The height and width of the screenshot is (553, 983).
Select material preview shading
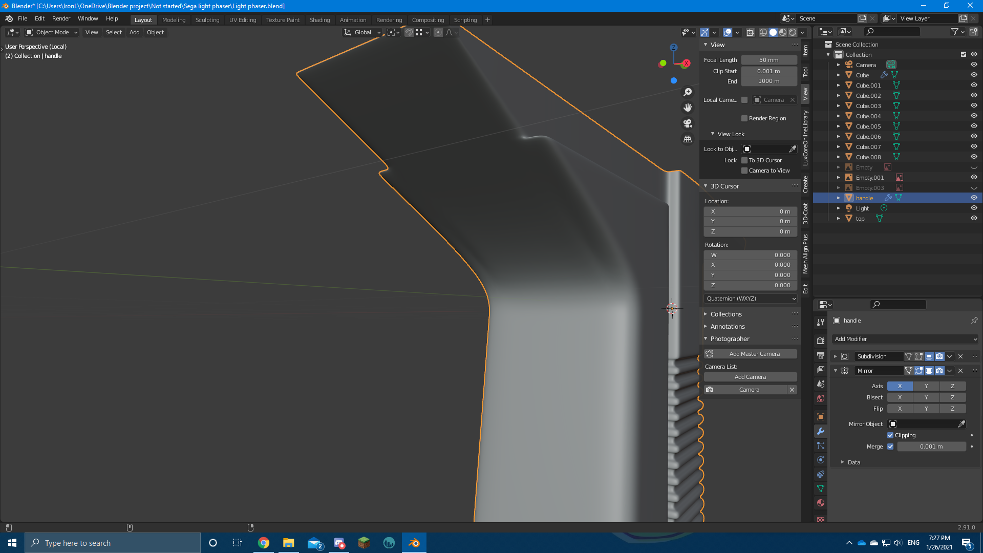(783, 32)
